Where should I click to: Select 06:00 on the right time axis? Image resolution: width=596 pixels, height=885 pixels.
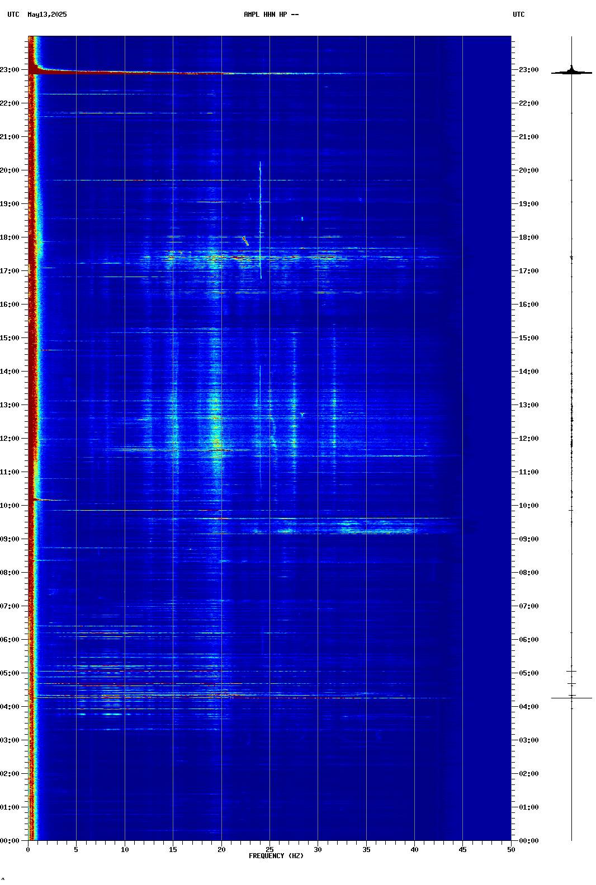click(x=529, y=640)
